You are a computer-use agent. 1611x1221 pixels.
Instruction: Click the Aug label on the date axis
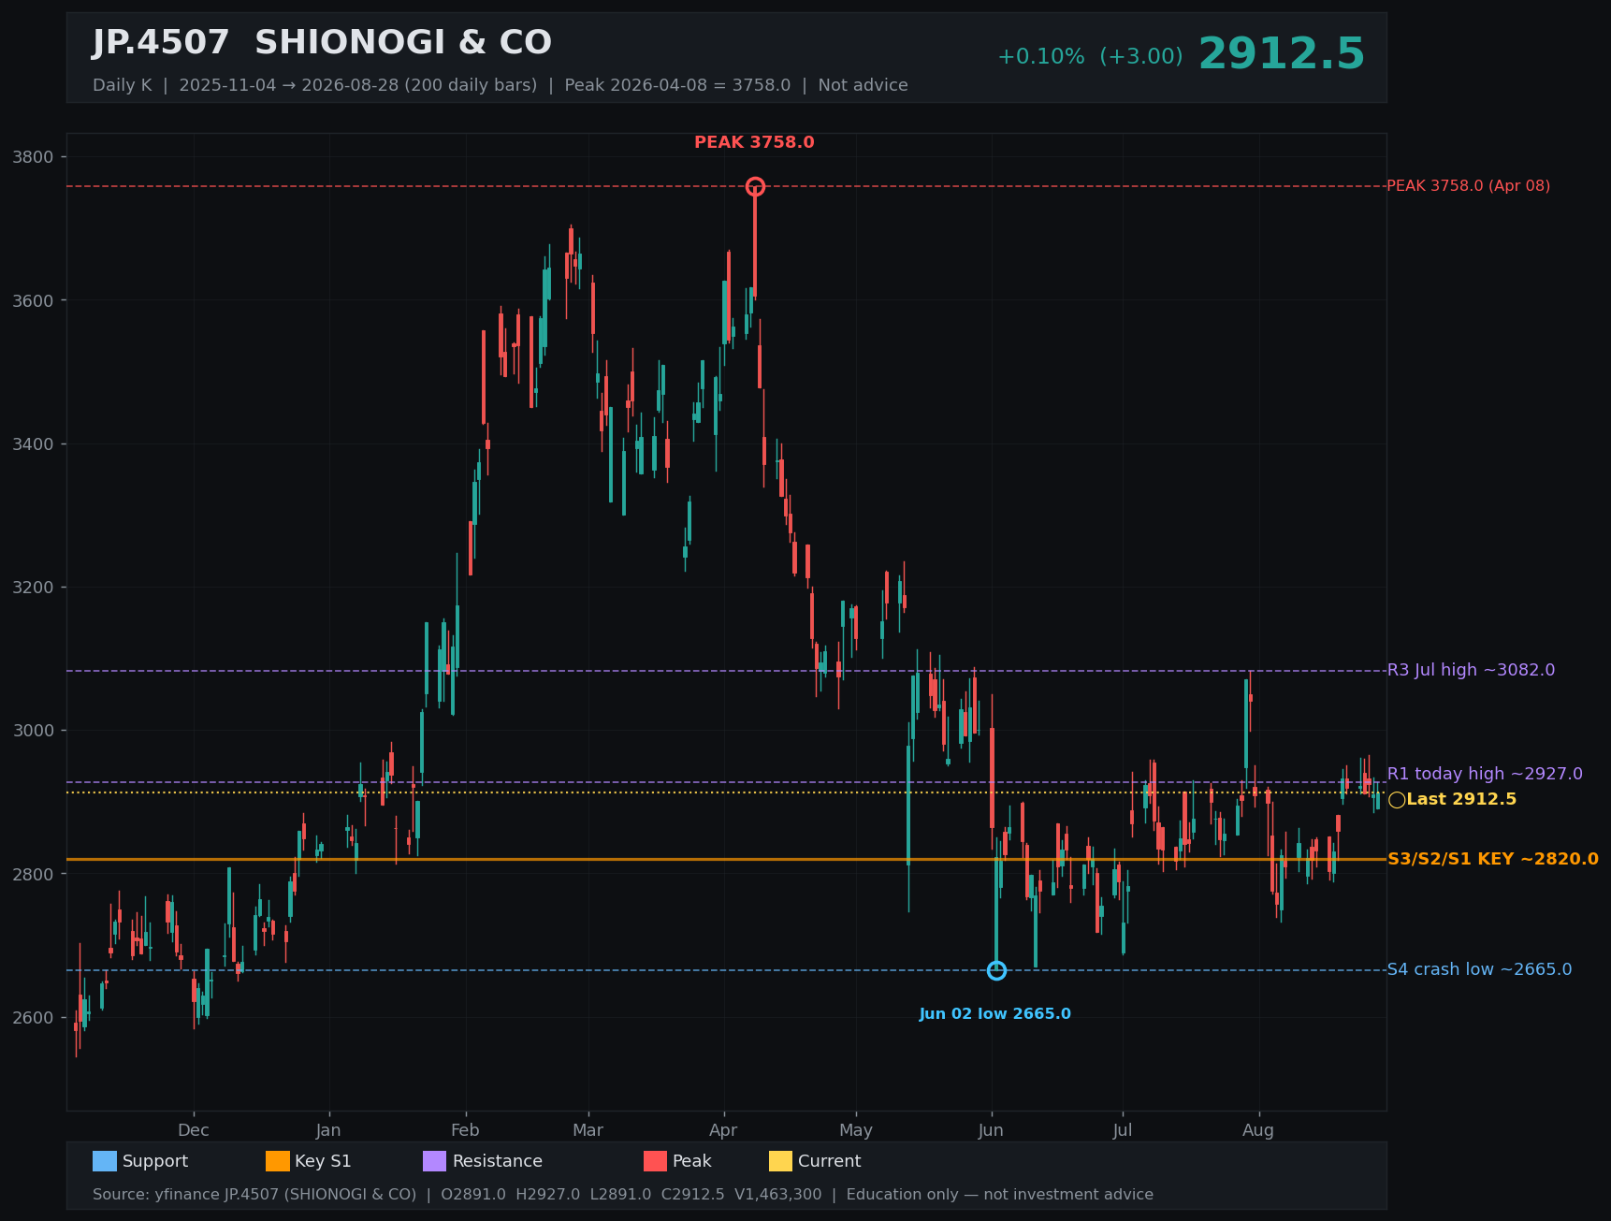1258,1130
